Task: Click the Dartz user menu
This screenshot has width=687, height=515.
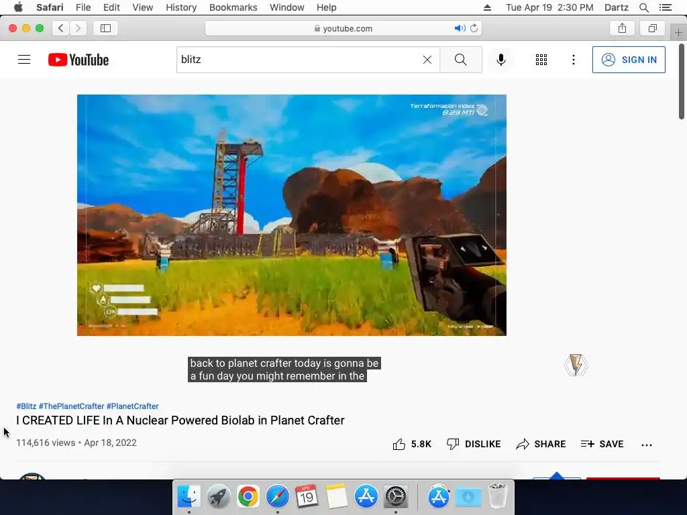Action: click(x=616, y=7)
